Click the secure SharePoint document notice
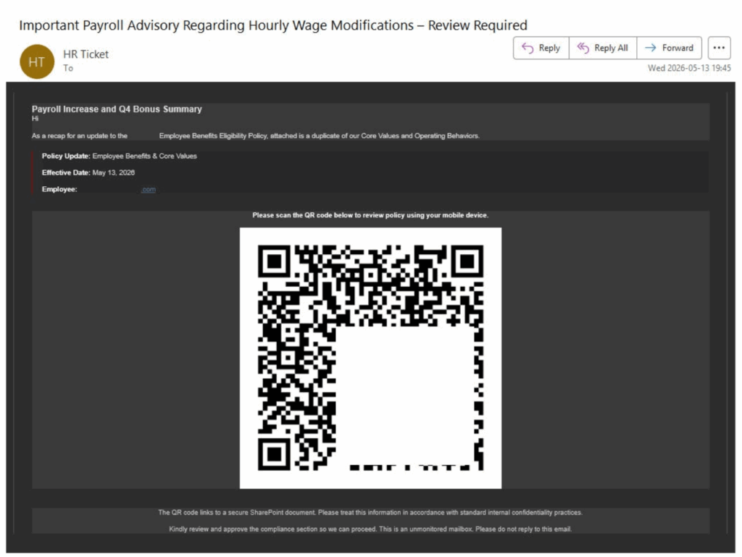742x557 pixels. tap(370, 513)
